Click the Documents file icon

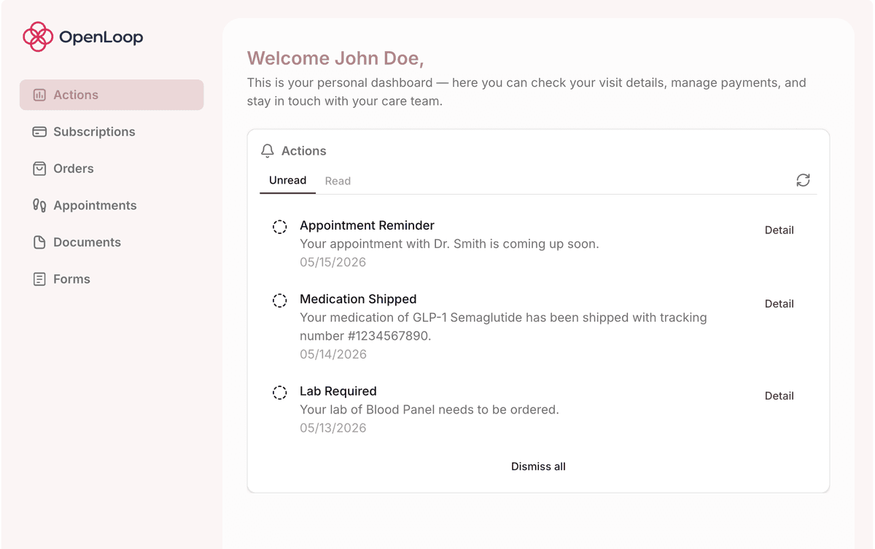(39, 242)
